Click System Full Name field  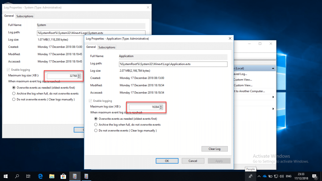click(x=91, y=25)
